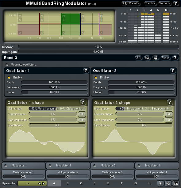Click the copy preset icon at bottom right
This screenshot has width=181, height=188.
pyautogui.click(x=168, y=183)
